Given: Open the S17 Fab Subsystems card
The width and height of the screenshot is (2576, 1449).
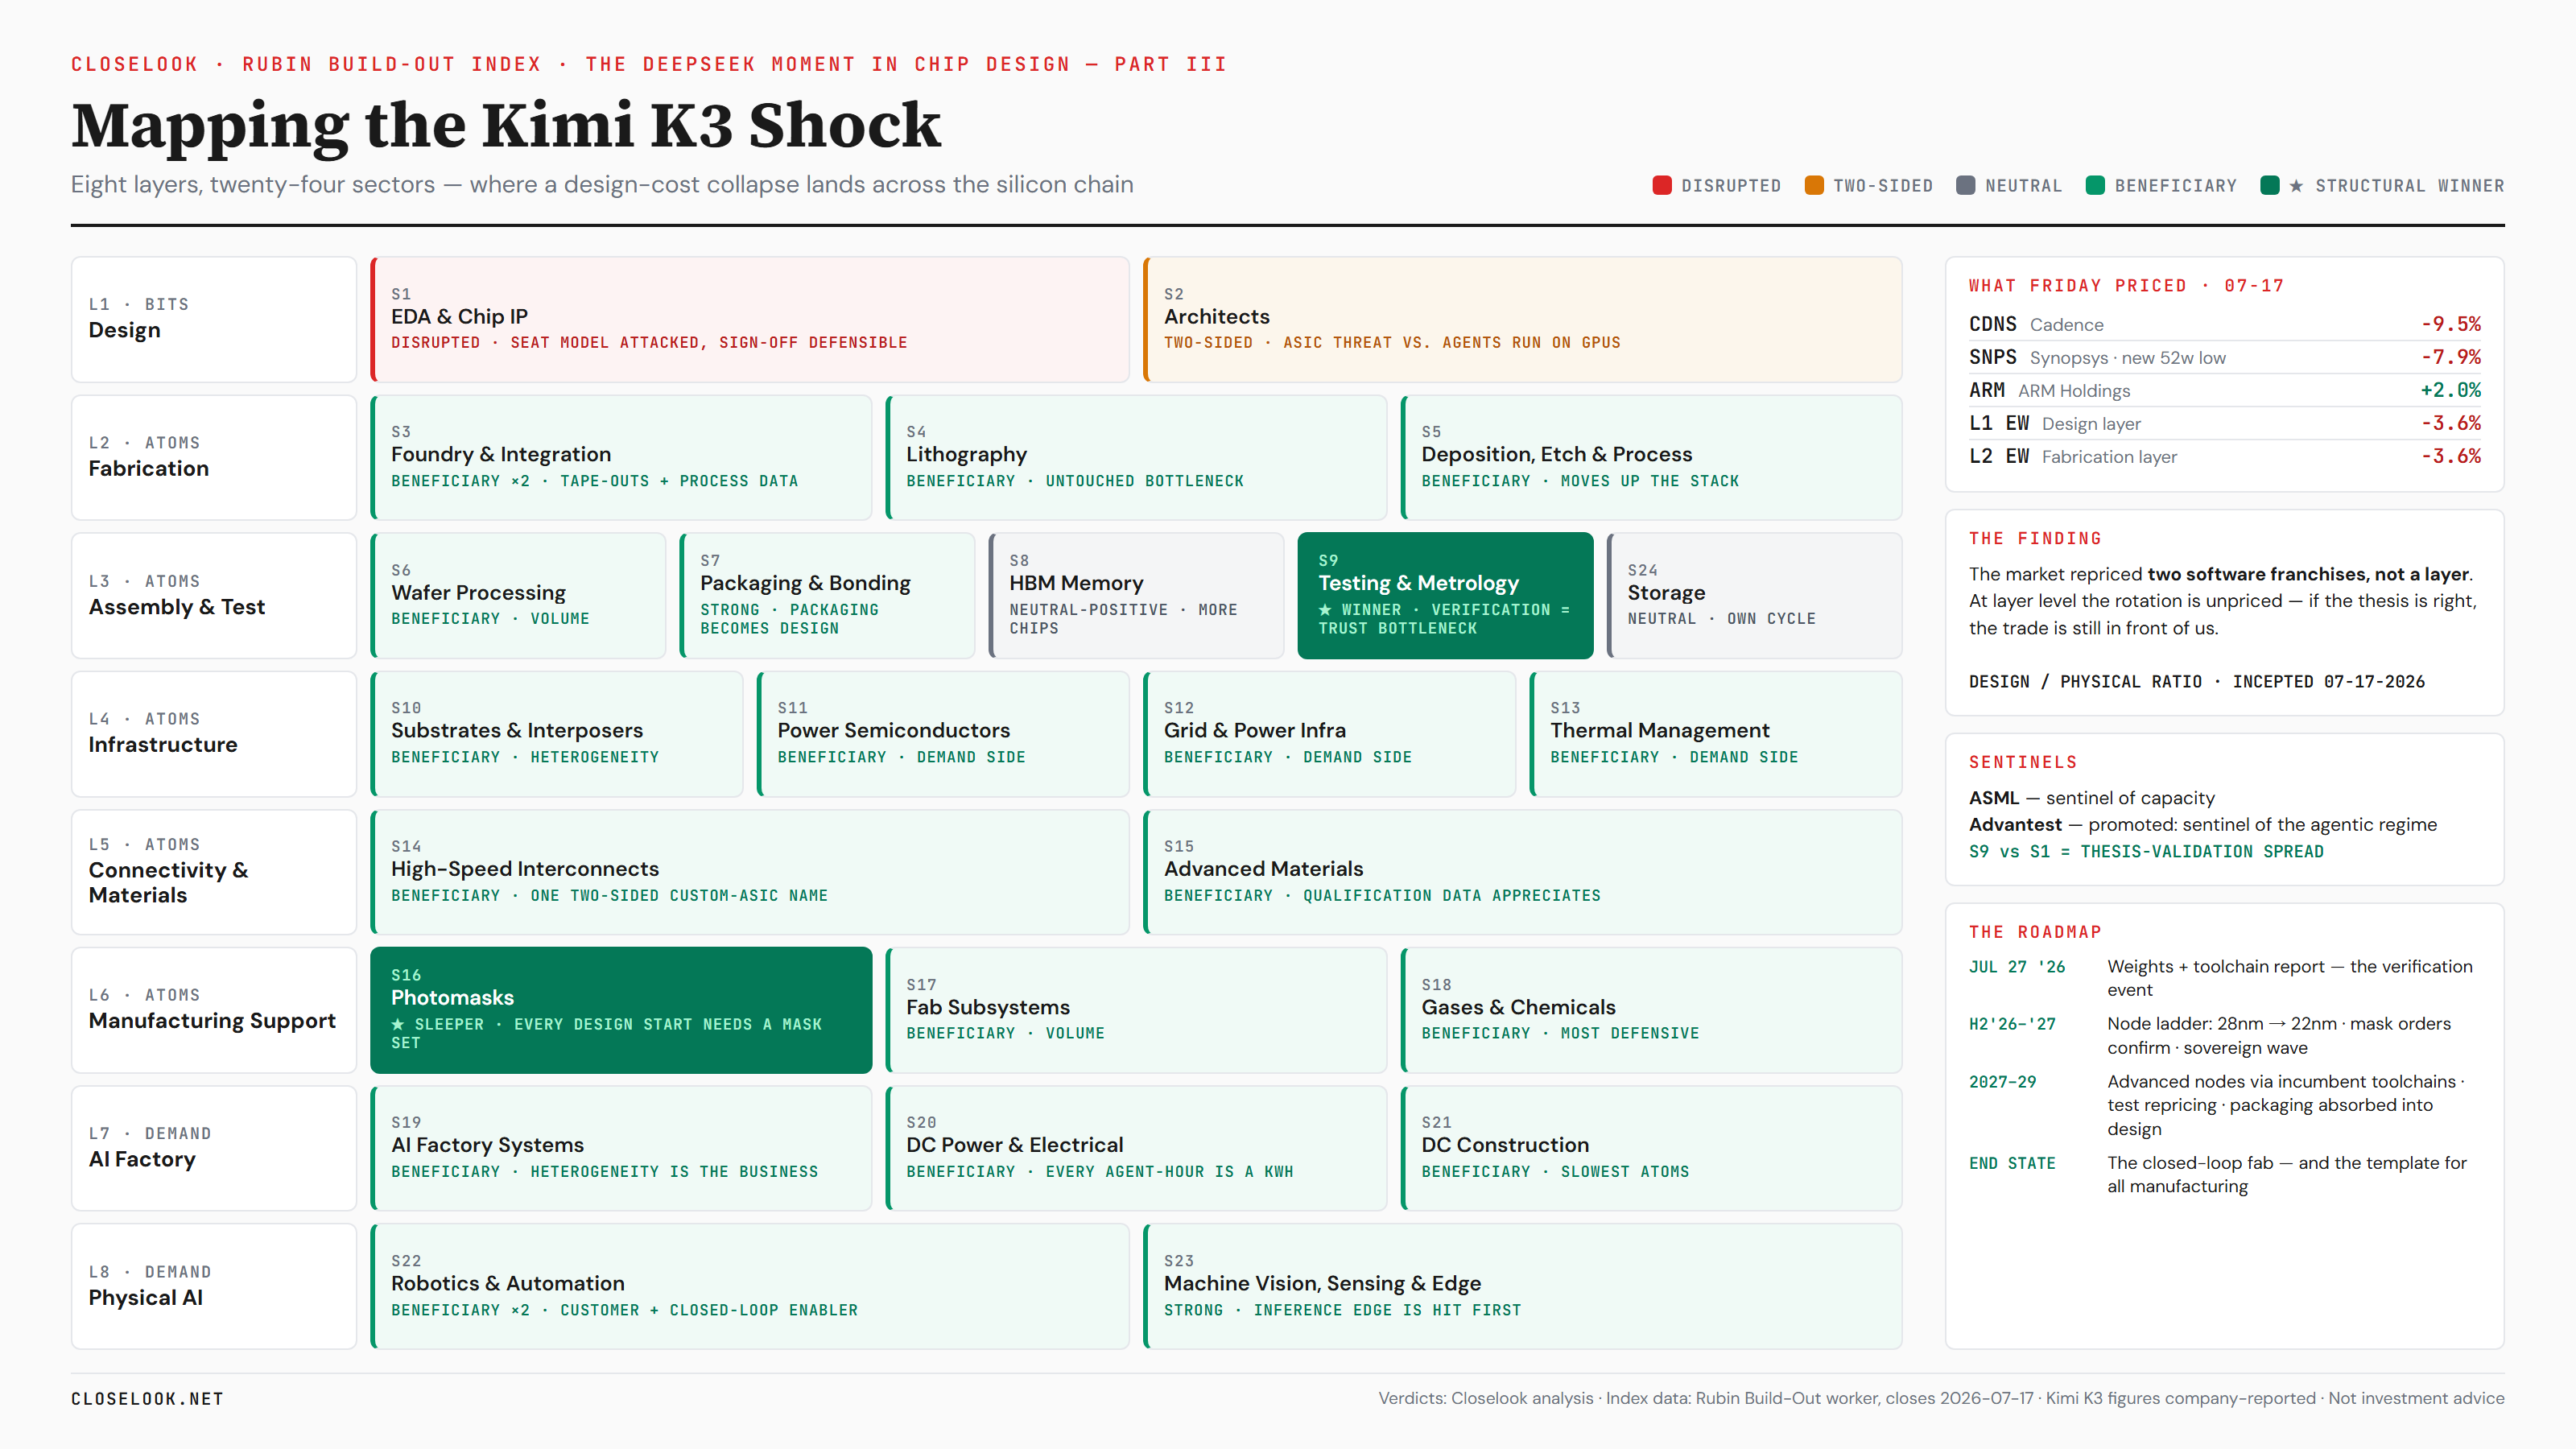Looking at the screenshot, I should [1136, 1010].
